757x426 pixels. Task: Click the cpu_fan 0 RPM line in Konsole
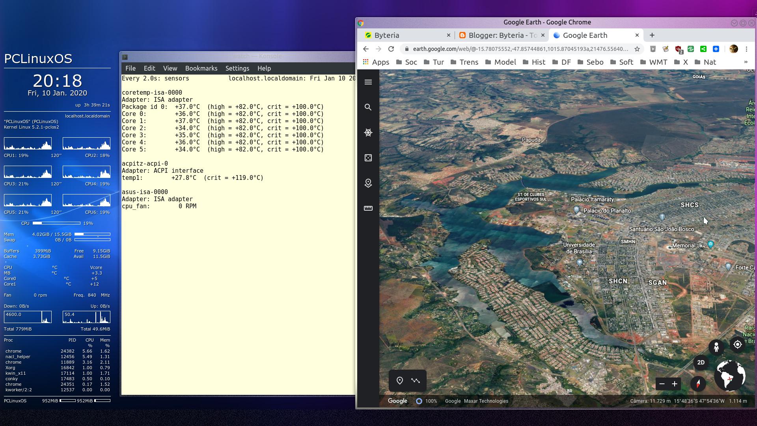pyautogui.click(x=159, y=206)
